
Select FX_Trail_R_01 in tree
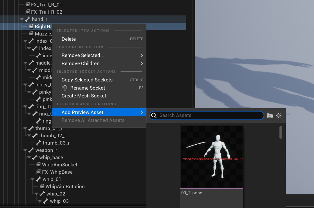tap(46, 4)
